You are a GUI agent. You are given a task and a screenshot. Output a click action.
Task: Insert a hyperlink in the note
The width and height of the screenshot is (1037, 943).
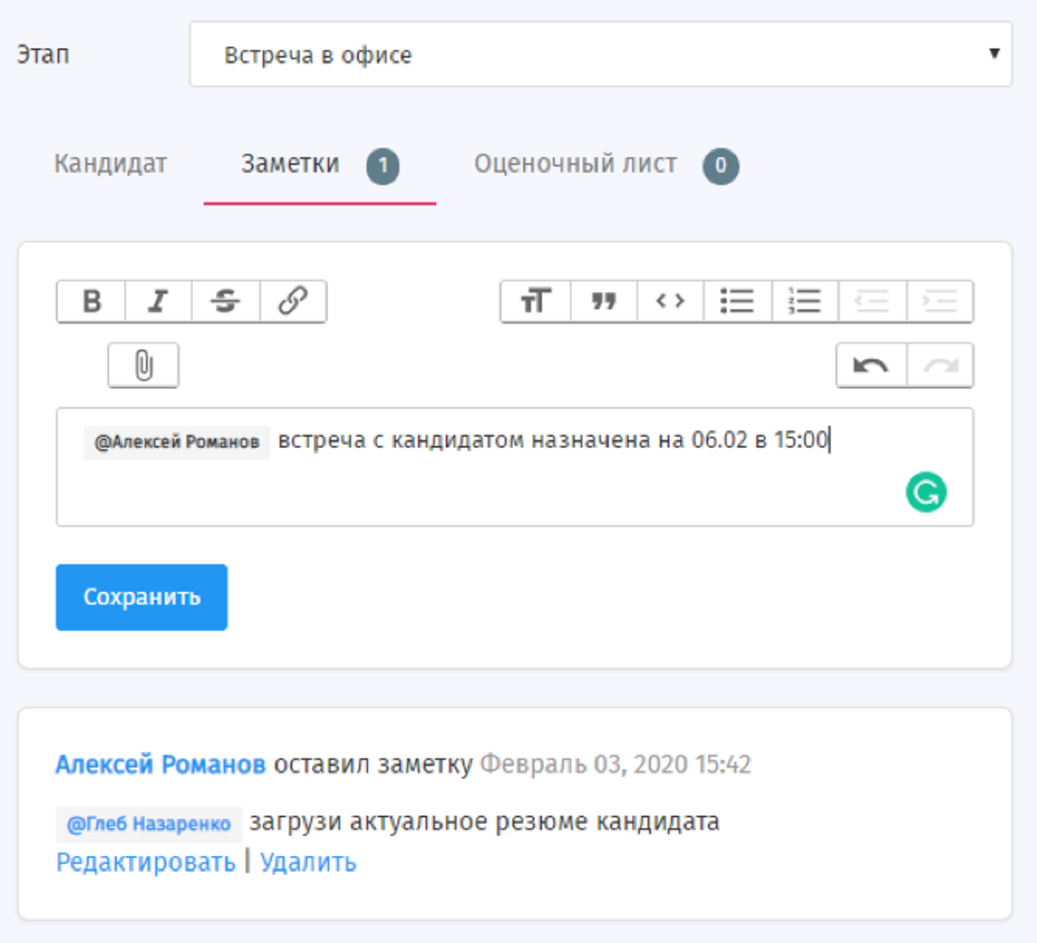coord(293,301)
